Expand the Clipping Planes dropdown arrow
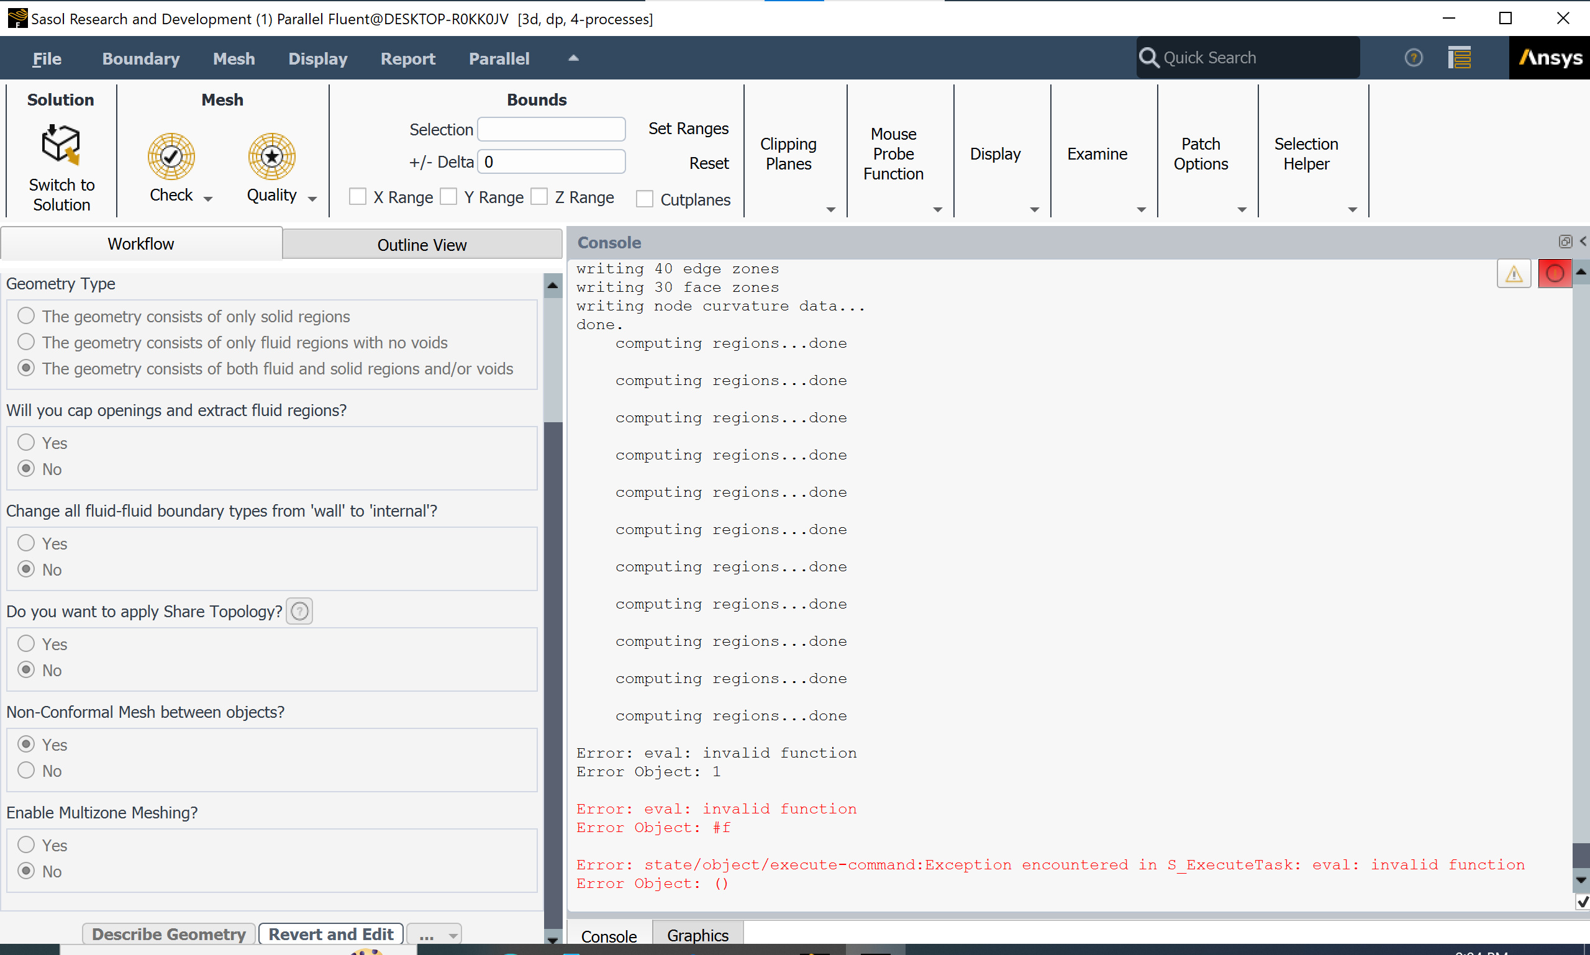1590x955 pixels. point(830,210)
